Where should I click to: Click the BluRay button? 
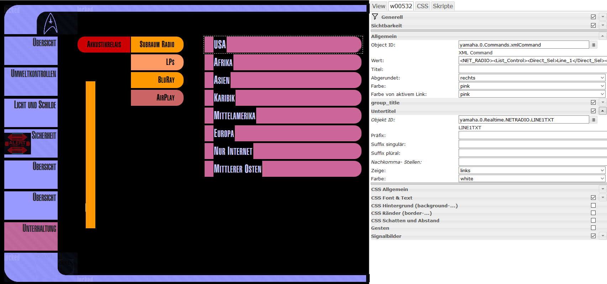pyautogui.click(x=157, y=80)
